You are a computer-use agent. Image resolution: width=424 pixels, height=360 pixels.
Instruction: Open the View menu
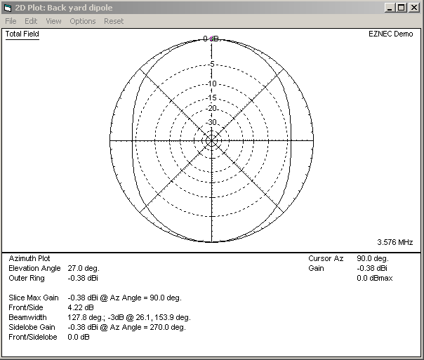(x=53, y=21)
